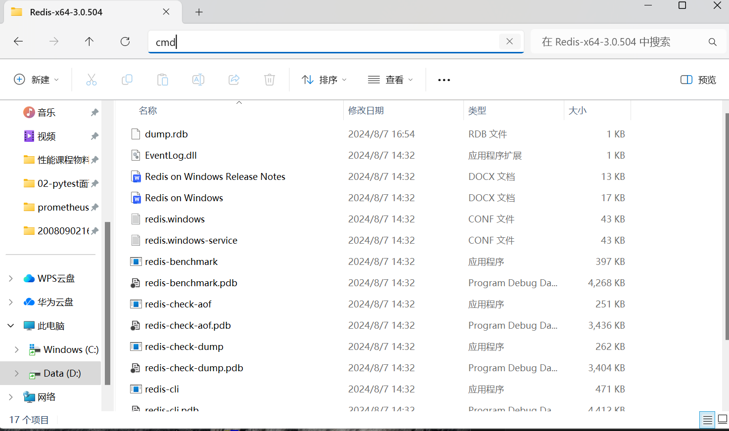This screenshot has width=729, height=431.
Task: Clear the address bar text
Action: pyautogui.click(x=509, y=42)
